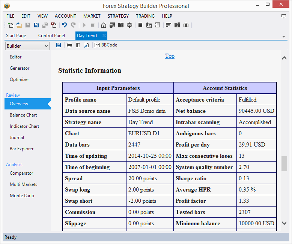This screenshot has height=244, width=292.
Task: Click the page layout icon beside printer
Action: [x=78, y=45]
